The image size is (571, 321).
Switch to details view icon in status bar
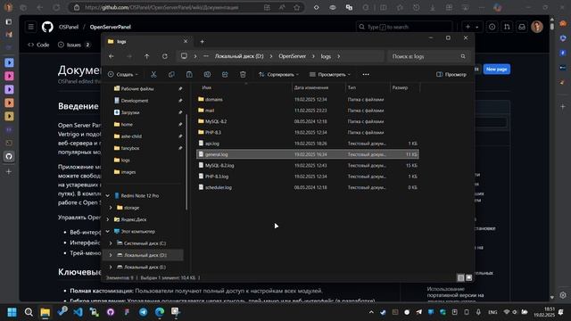click(x=460, y=277)
